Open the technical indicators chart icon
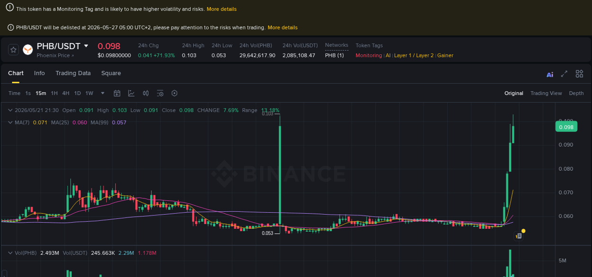The height and width of the screenshot is (277, 592). coord(131,93)
